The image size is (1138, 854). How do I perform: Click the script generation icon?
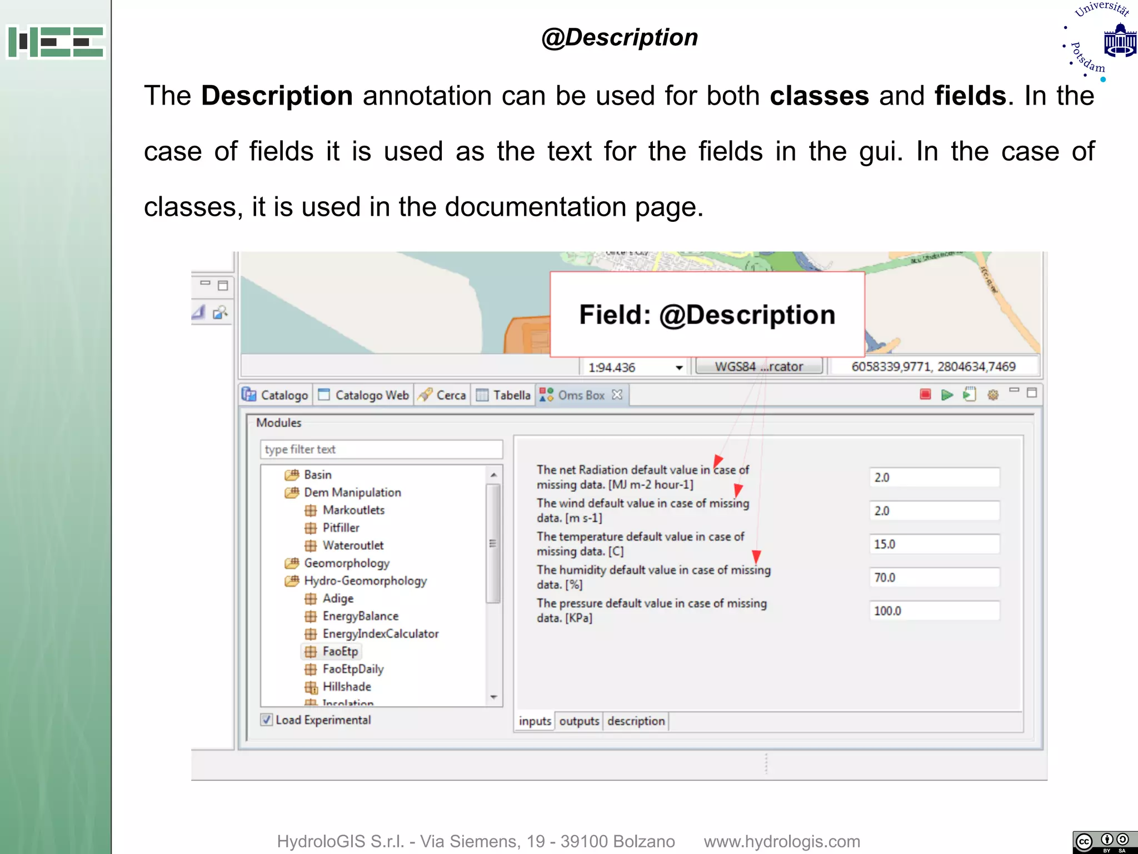(x=970, y=394)
